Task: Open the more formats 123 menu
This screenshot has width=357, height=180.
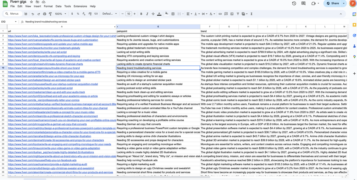Action: [x=96, y=14]
